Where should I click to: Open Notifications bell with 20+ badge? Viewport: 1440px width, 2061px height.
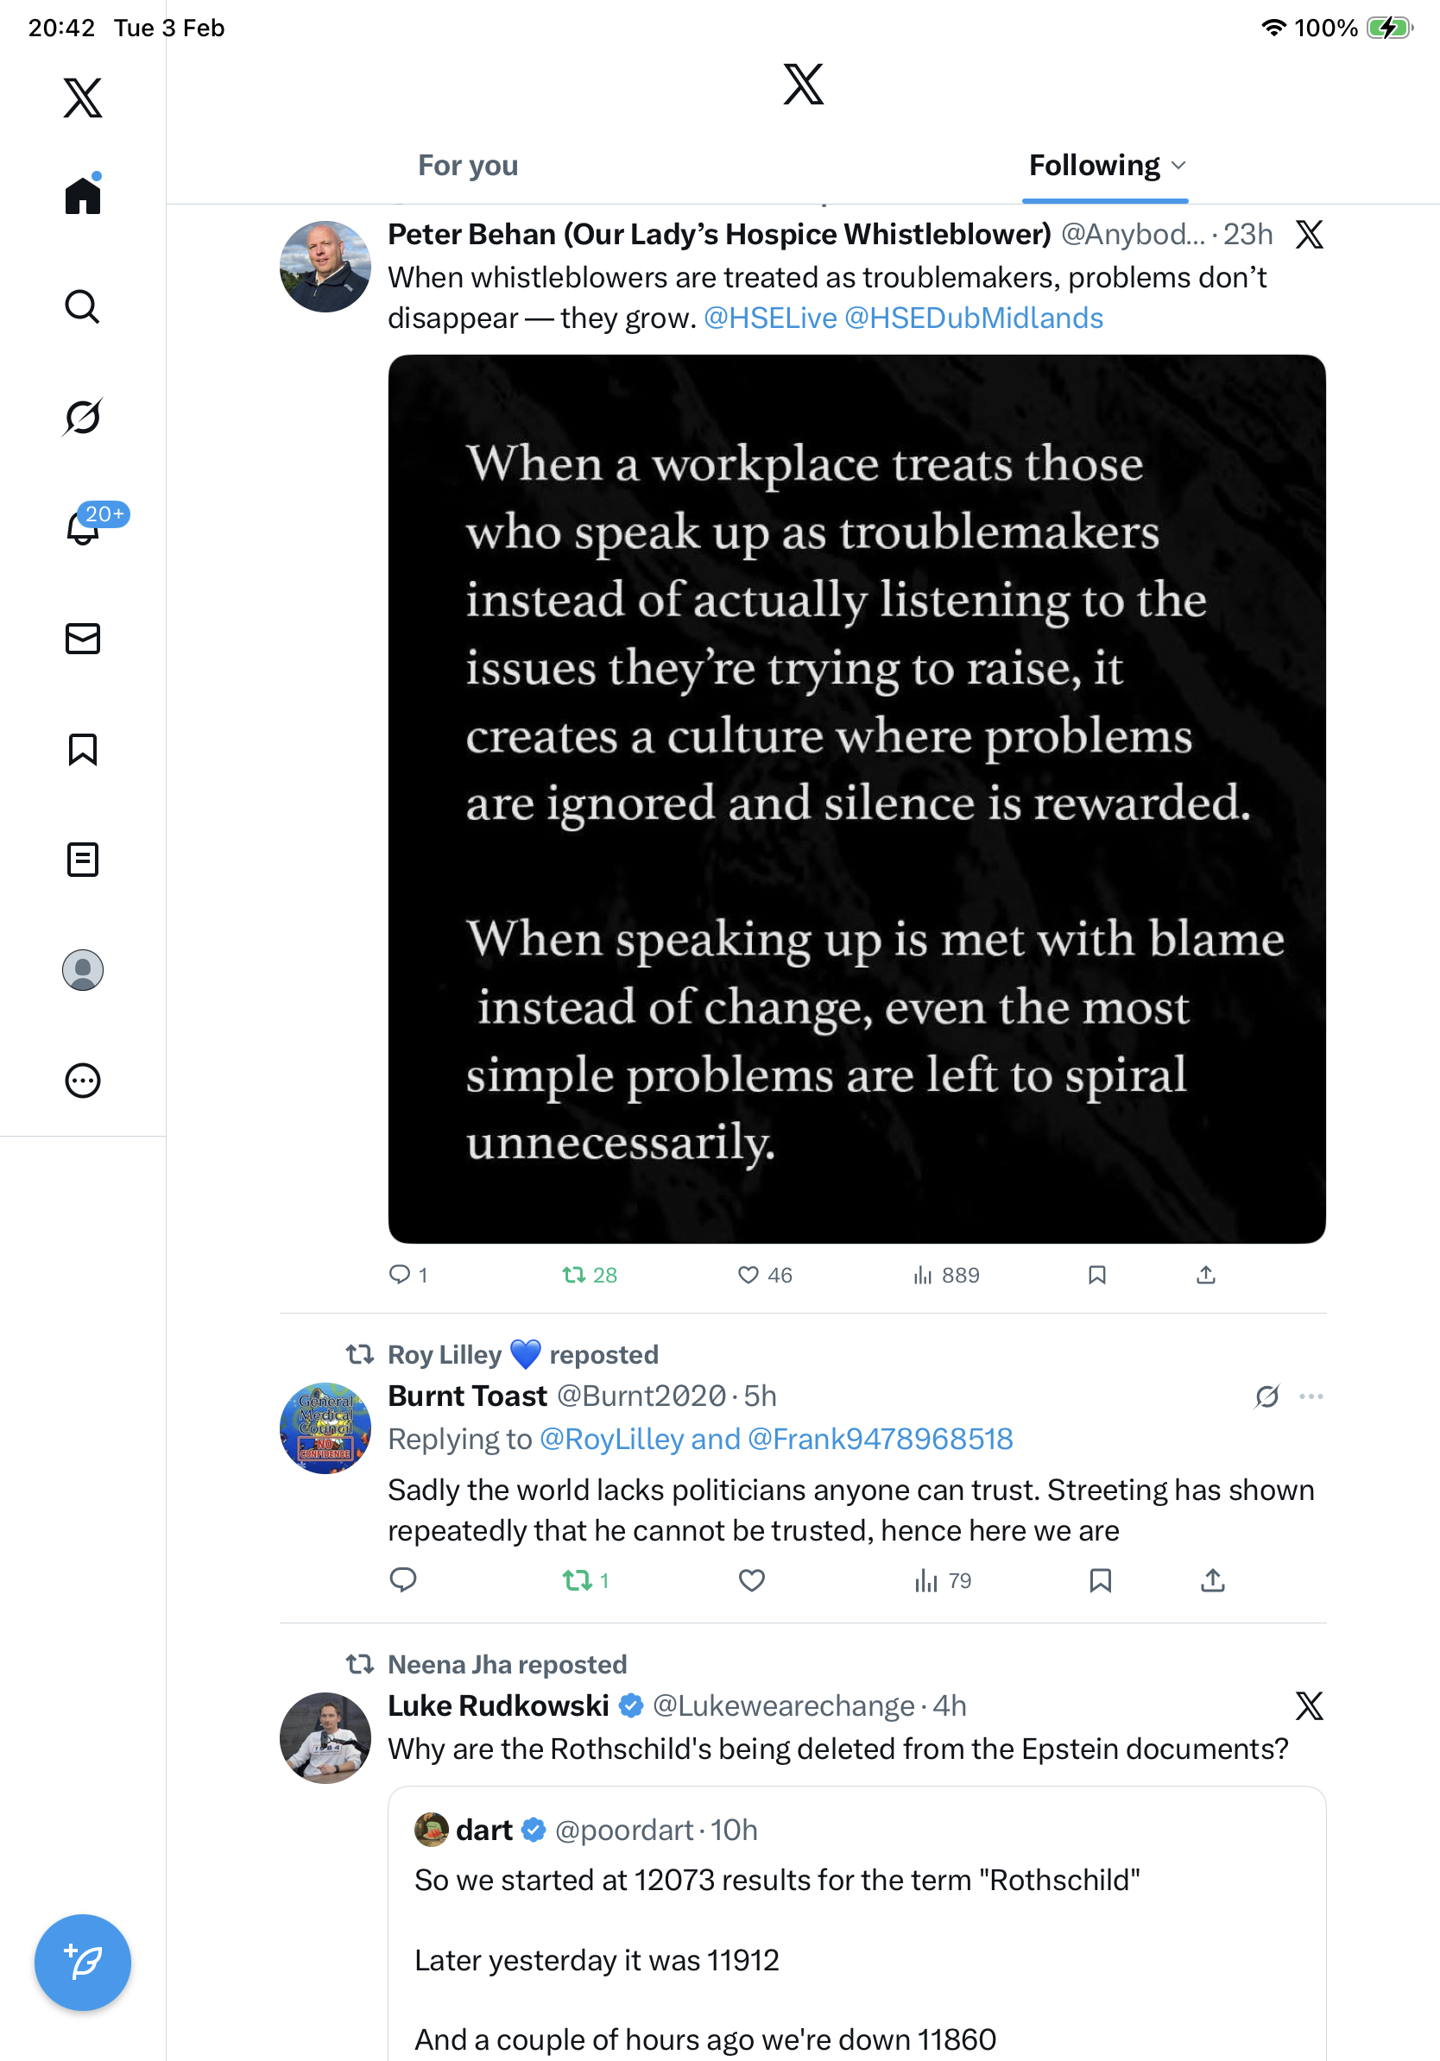[83, 528]
